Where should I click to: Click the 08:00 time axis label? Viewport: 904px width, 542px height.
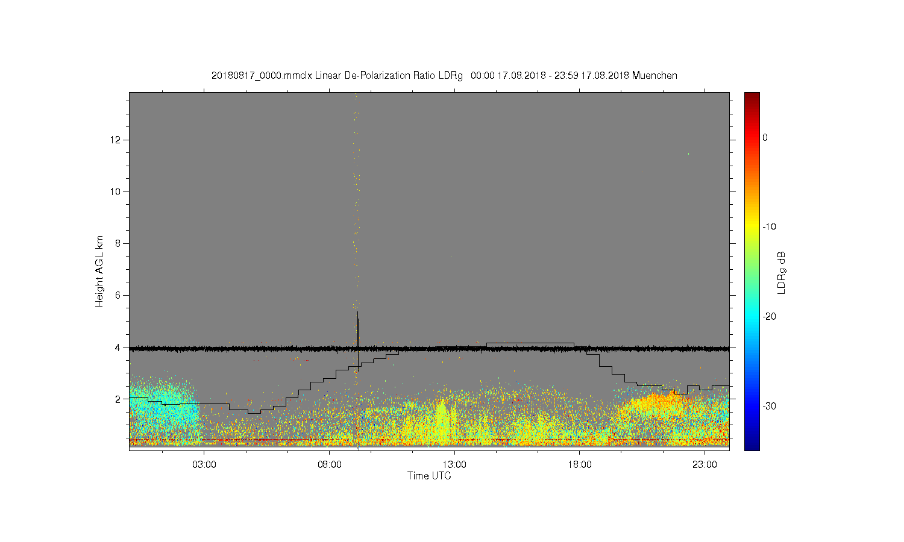[x=330, y=465]
